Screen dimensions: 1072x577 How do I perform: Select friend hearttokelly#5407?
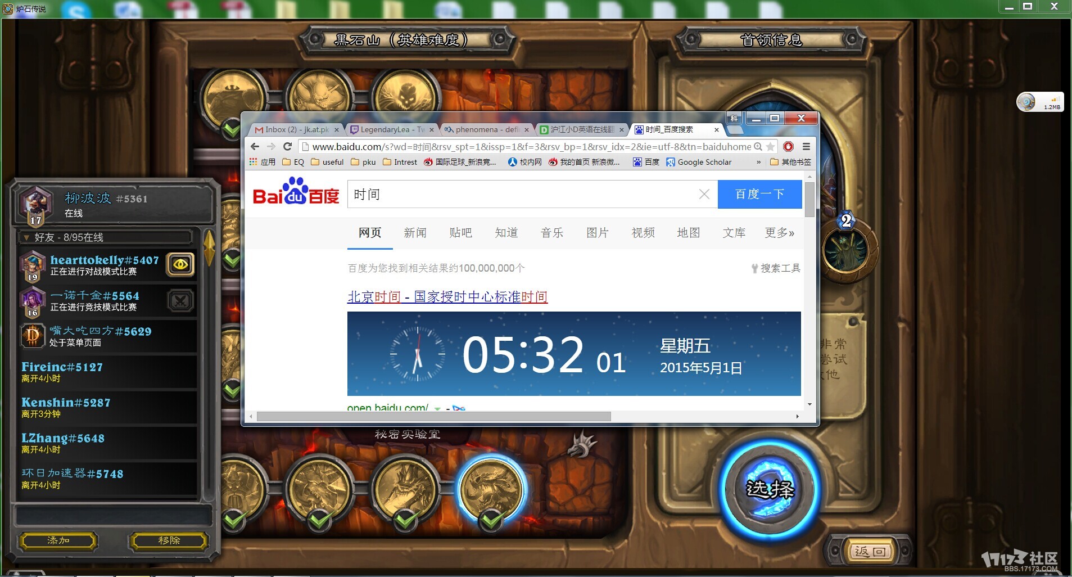click(x=107, y=265)
